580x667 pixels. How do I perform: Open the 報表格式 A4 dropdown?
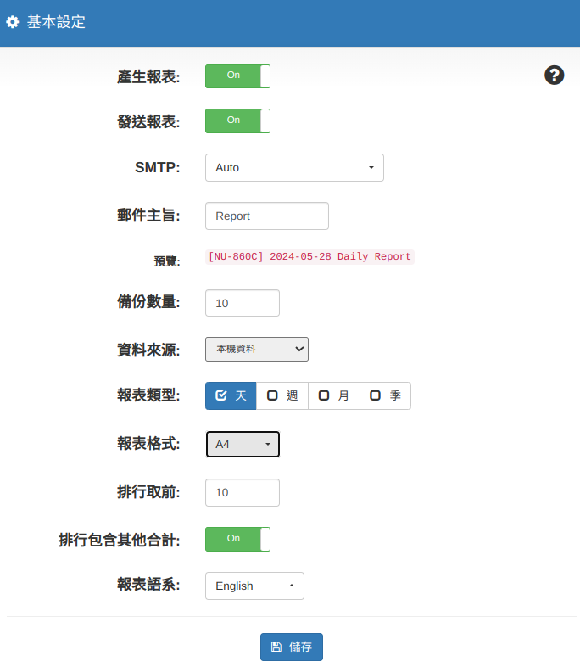click(x=243, y=444)
